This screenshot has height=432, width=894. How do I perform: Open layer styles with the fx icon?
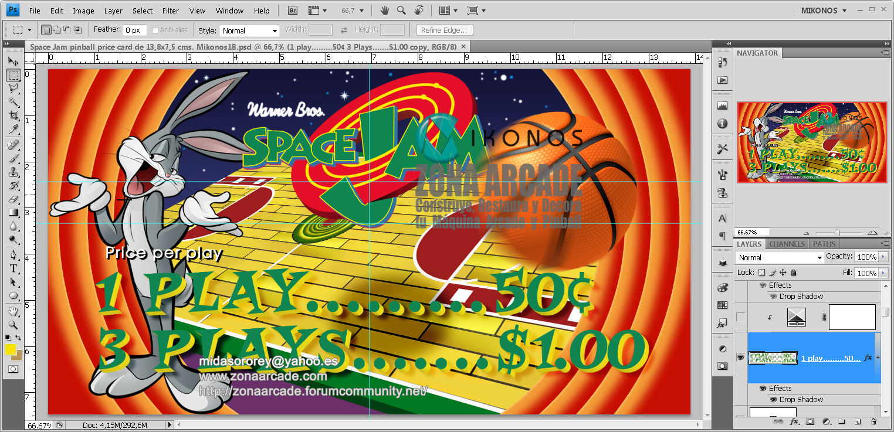click(794, 421)
